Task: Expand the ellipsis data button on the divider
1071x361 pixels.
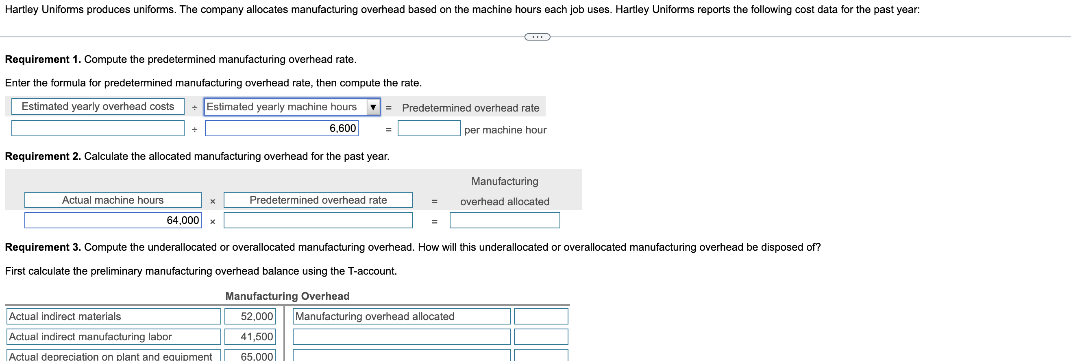Action: [537, 37]
